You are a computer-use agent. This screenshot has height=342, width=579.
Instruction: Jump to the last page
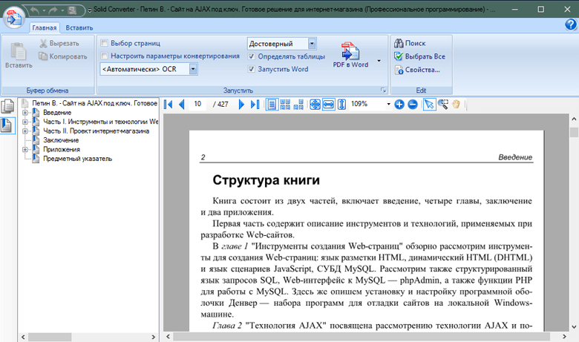[255, 105]
